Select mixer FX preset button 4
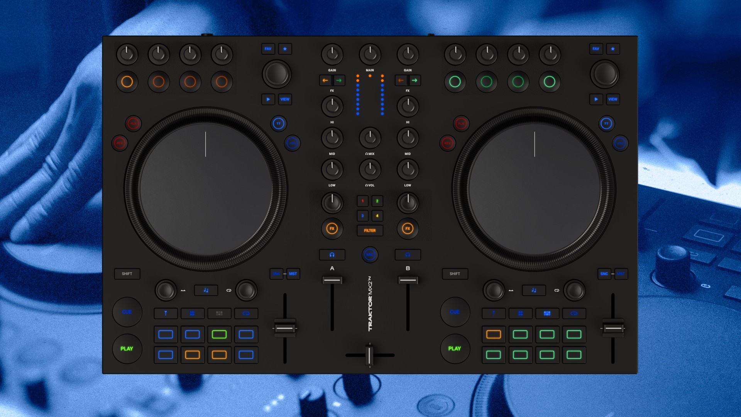Image resolution: width=741 pixels, height=417 pixels. tap(377, 216)
